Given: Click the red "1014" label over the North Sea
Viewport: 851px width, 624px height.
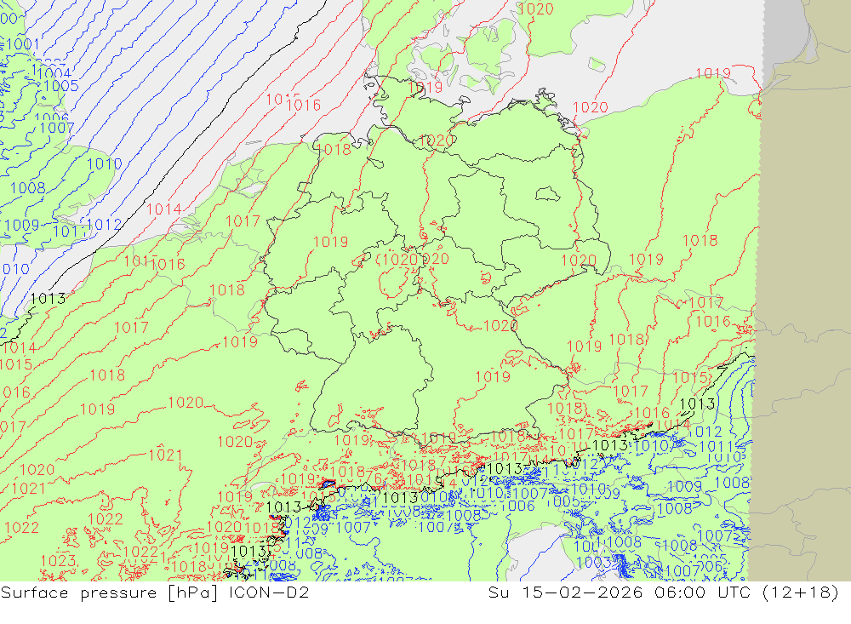Looking at the screenshot, I should (163, 209).
